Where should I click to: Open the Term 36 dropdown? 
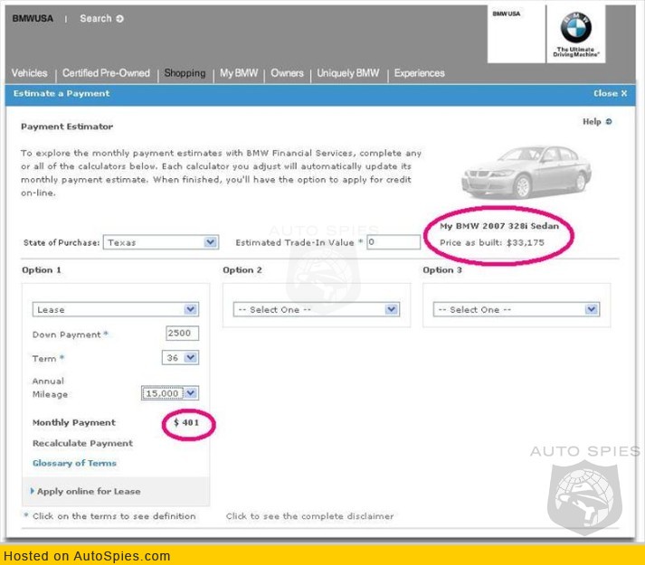(x=181, y=358)
